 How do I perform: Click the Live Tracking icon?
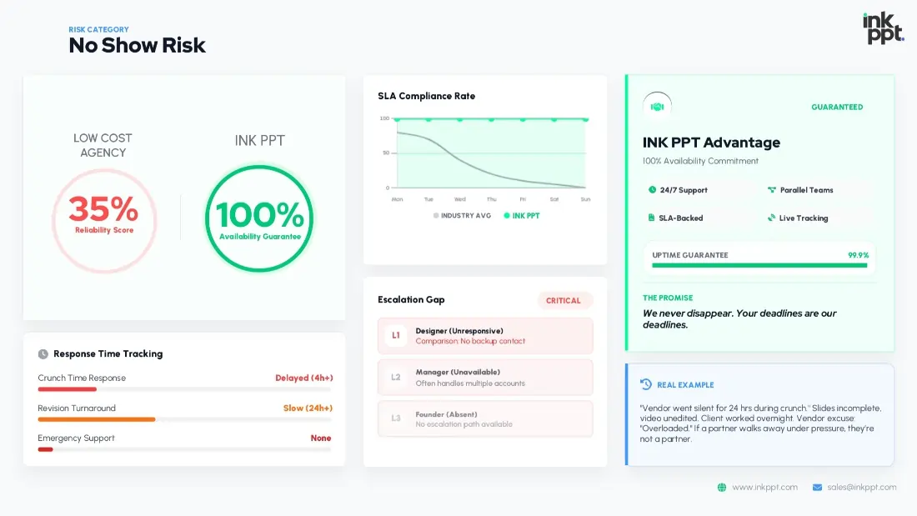(x=771, y=218)
